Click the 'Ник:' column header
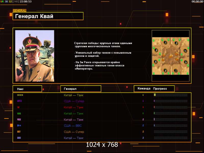The height and width of the screenshot is (153, 204). [x=27, y=89]
